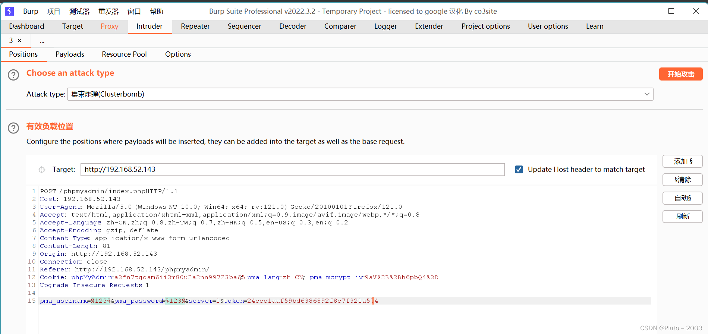Viewport: 708px width, 334px height.
Task: Click the pma_username §123§ payload position
Action: click(100, 301)
